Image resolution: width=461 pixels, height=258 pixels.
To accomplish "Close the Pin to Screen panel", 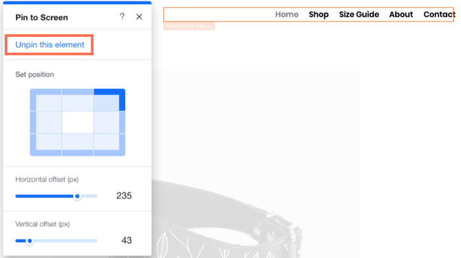I will pos(139,16).
